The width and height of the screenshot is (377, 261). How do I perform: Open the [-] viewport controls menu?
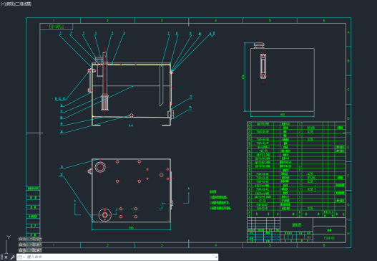point(3,4)
